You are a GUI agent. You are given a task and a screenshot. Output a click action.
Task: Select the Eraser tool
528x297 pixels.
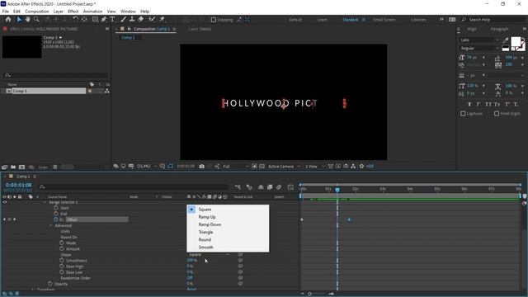click(141, 20)
